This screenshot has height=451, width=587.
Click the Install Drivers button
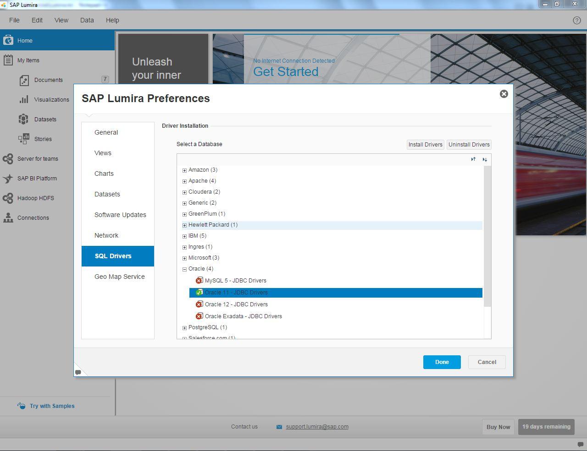(x=426, y=145)
